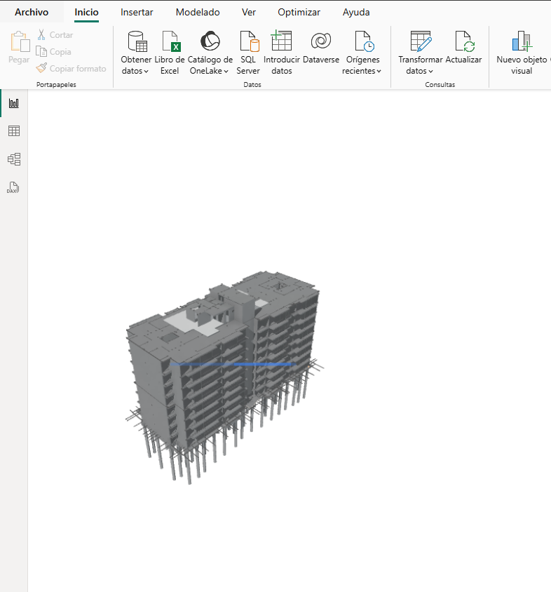Click the Obtener datos database icon
Image resolution: width=551 pixels, height=592 pixels.
pyautogui.click(x=137, y=41)
